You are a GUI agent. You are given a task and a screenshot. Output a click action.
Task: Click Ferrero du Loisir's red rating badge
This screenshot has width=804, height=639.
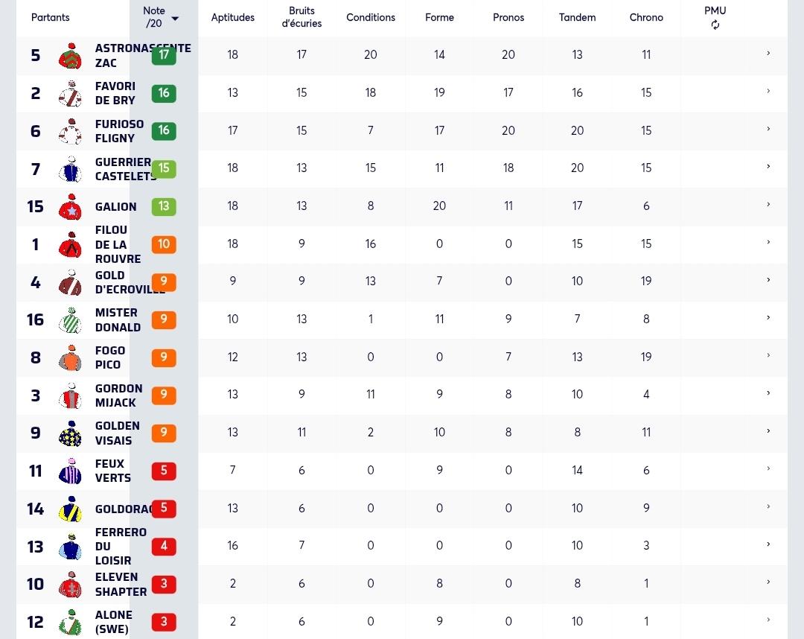pyautogui.click(x=164, y=546)
